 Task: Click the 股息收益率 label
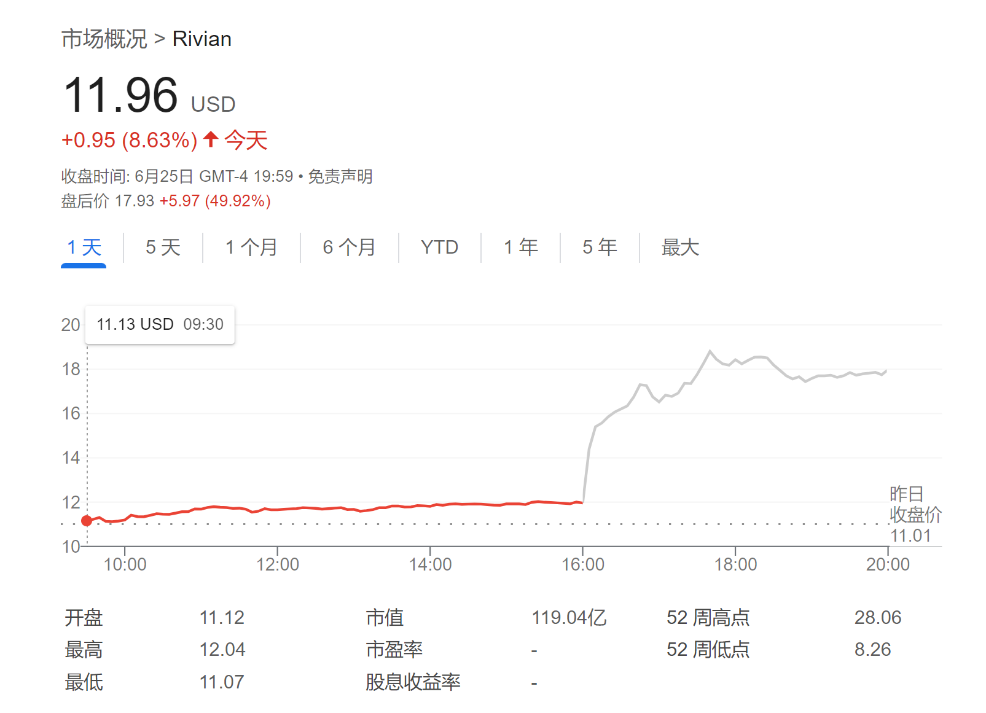point(413,682)
